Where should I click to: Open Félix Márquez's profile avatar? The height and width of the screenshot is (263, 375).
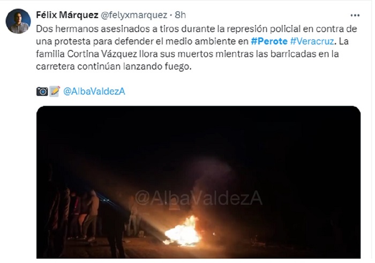pos(18,21)
